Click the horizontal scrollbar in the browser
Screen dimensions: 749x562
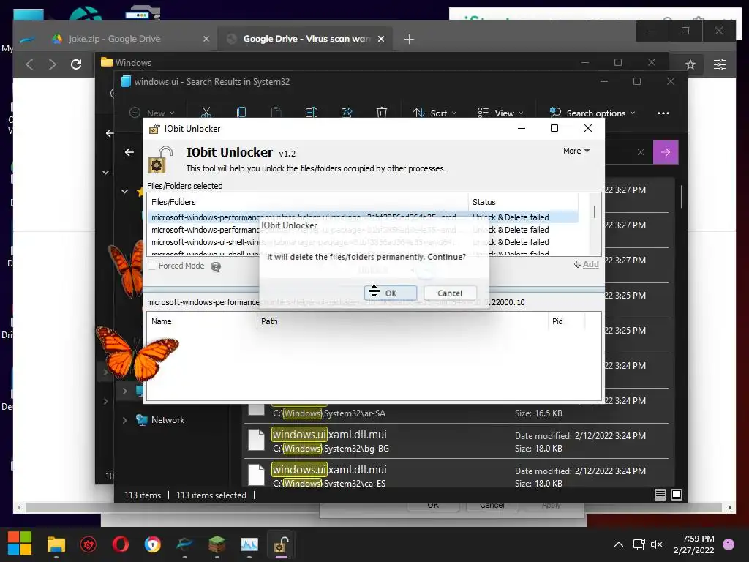tap(374, 508)
